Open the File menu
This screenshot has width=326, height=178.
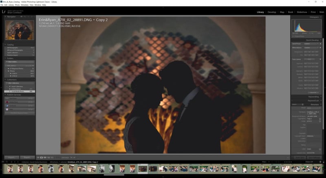pyautogui.click(x=2, y=5)
